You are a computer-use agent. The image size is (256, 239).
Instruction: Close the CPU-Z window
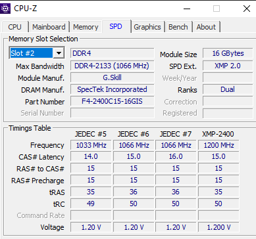[x=247, y=9]
